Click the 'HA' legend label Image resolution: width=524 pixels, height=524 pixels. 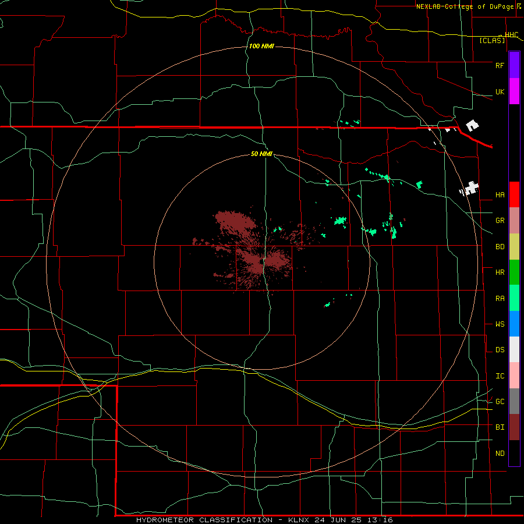[x=500, y=195]
